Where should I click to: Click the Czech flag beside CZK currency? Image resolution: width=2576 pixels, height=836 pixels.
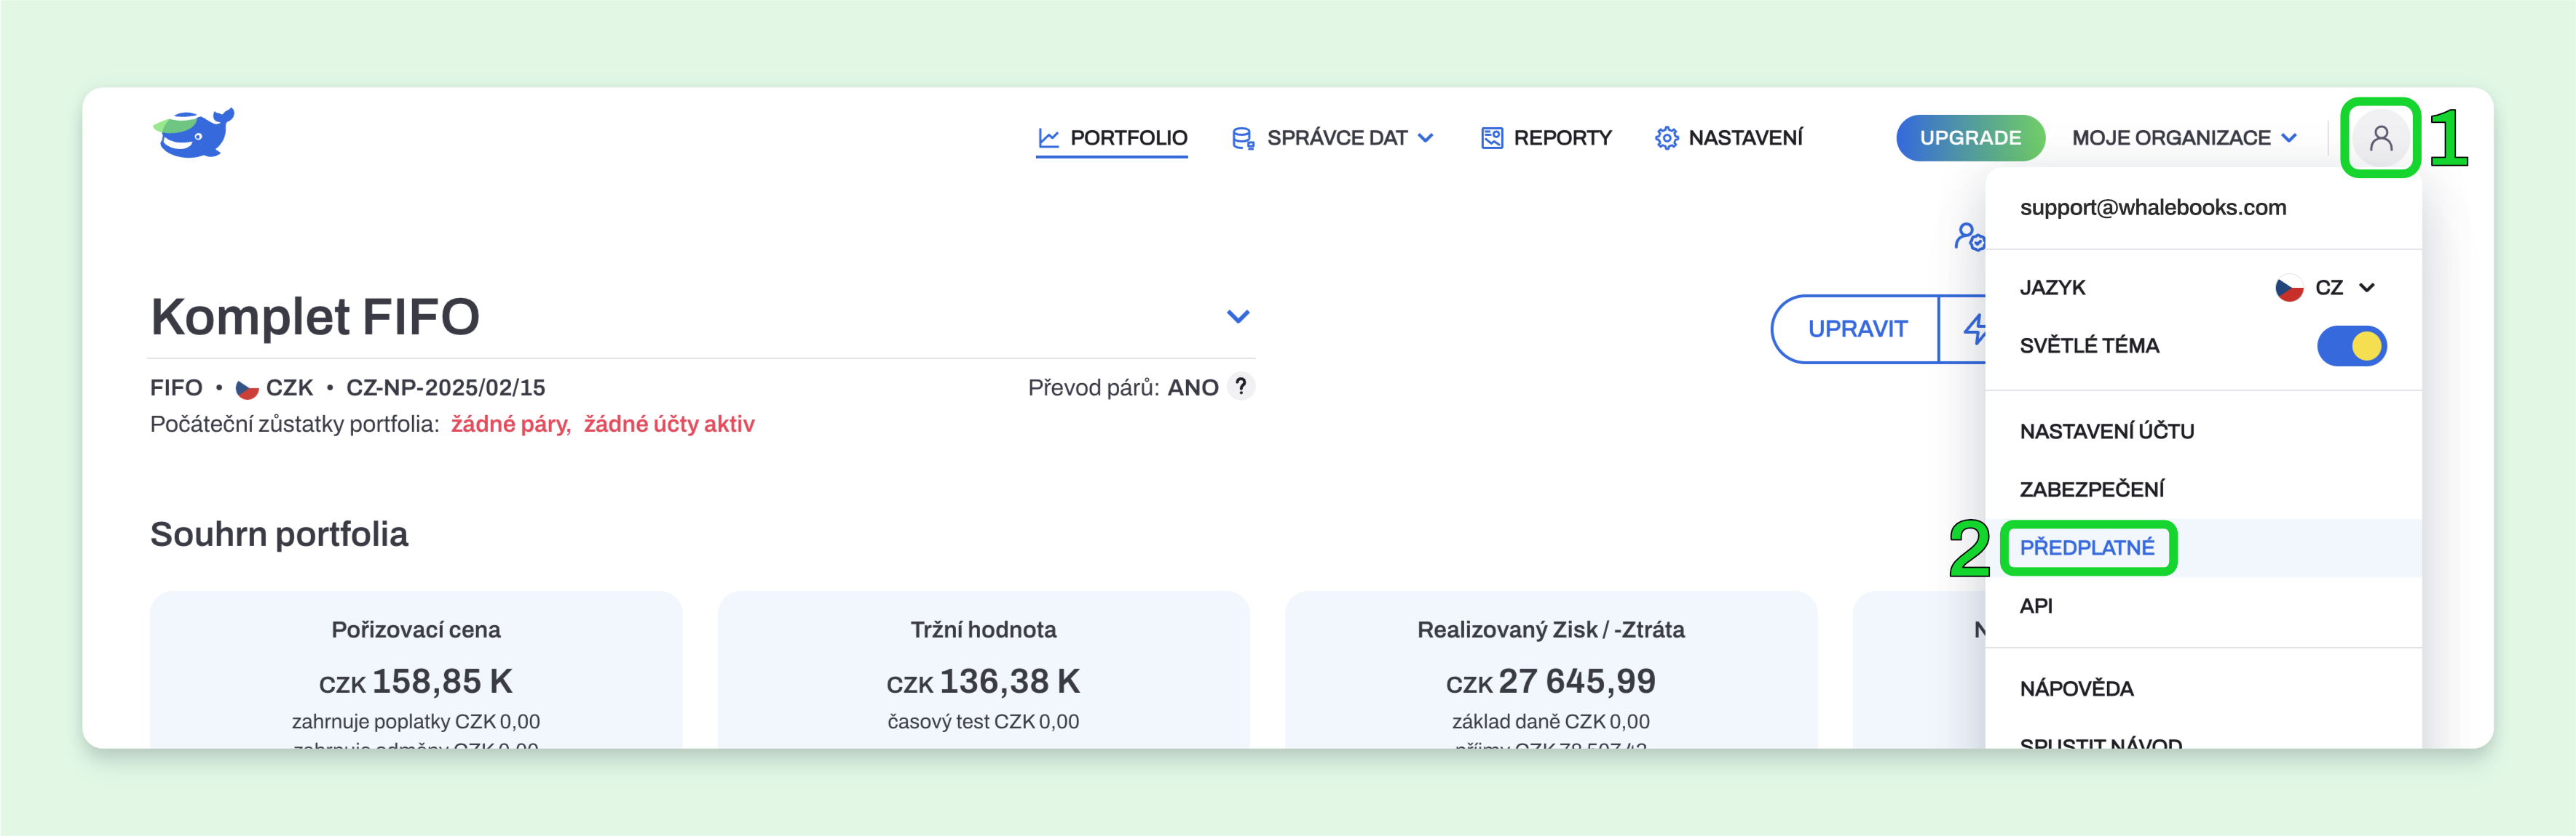point(246,388)
